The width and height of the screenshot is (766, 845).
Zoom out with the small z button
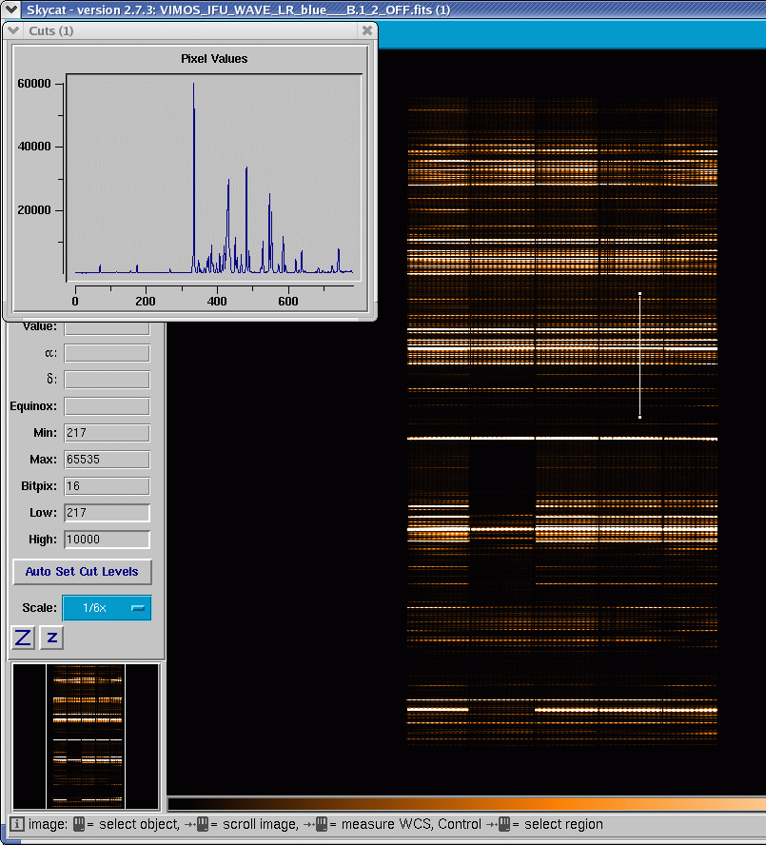pyautogui.click(x=51, y=639)
